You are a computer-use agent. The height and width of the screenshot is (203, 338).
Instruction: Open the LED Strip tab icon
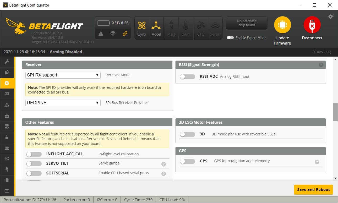tap(7, 169)
